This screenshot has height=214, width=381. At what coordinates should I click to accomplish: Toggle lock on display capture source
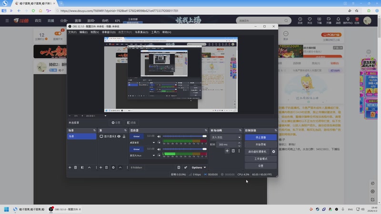pyautogui.click(x=124, y=136)
